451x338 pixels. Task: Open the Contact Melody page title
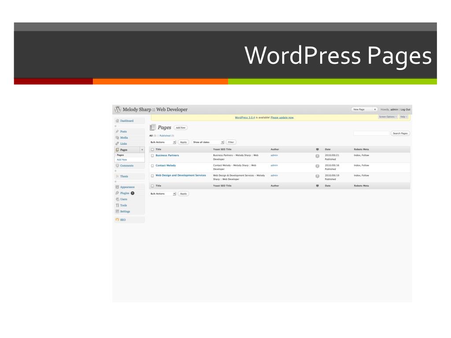pos(166,165)
